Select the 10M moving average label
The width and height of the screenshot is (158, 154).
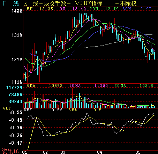[x=61, y=9]
